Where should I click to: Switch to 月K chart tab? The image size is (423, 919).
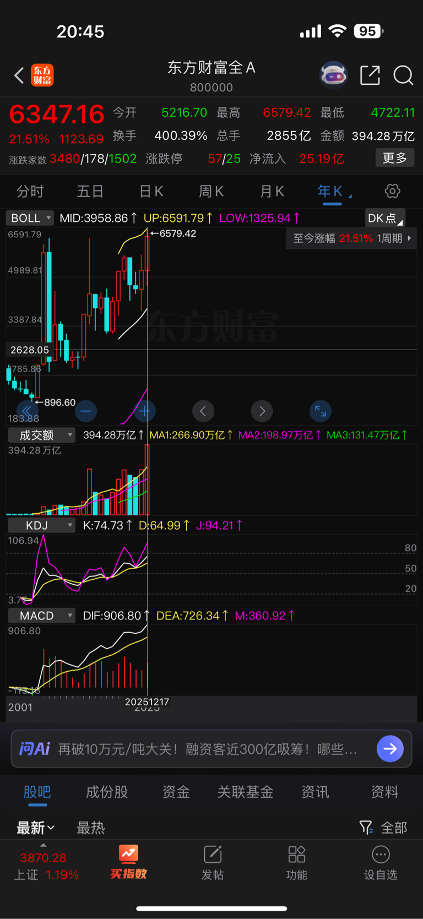(272, 192)
